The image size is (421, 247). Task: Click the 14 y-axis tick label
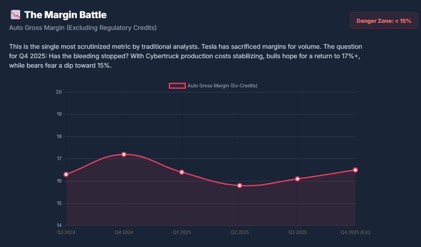coord(59,225)
